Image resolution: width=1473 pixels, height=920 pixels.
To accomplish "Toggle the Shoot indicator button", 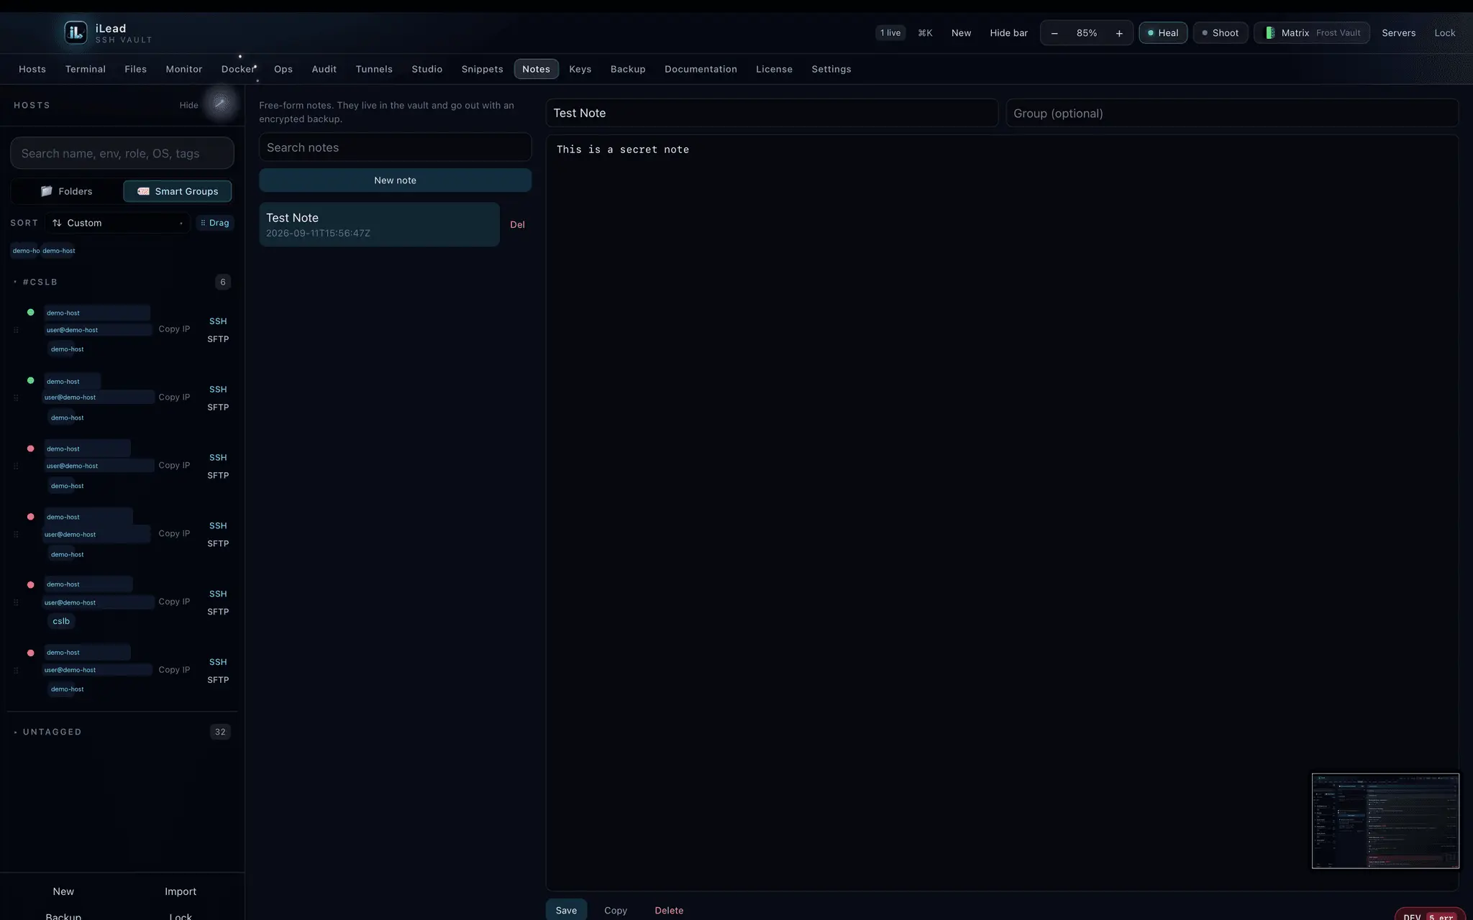I will coord(1221,33).
